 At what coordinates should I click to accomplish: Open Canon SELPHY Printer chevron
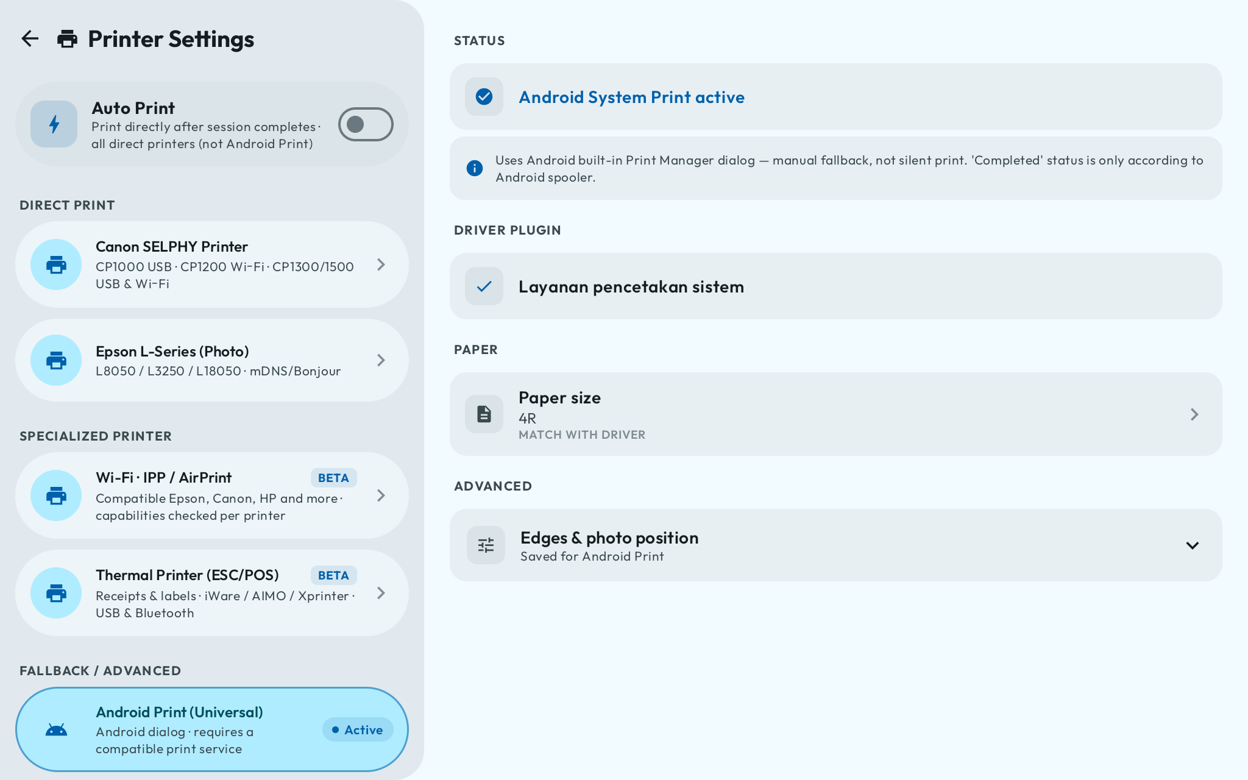pos(381,264)
